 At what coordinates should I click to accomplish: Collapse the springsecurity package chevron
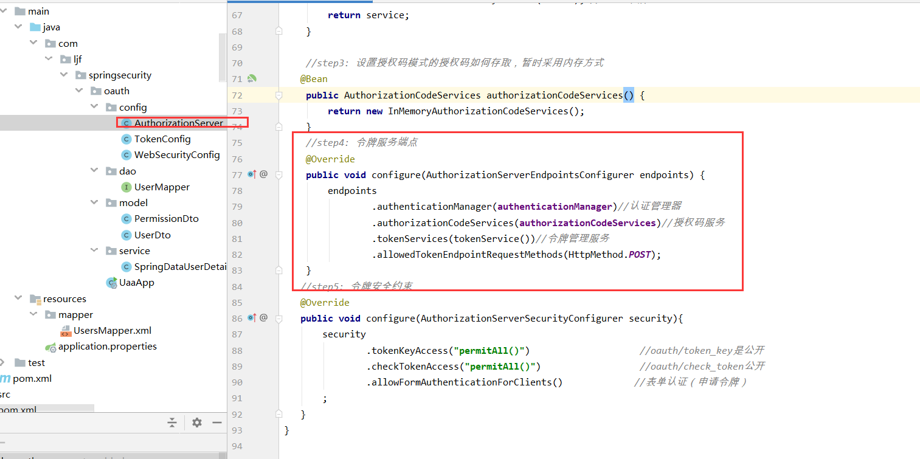coord(63,75)
